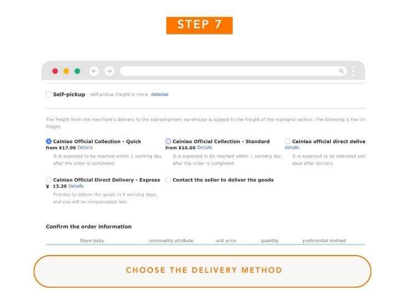This screenshot has height=306, width=399.
Task: Click the yellow window dot
Action: pos(66,71)
